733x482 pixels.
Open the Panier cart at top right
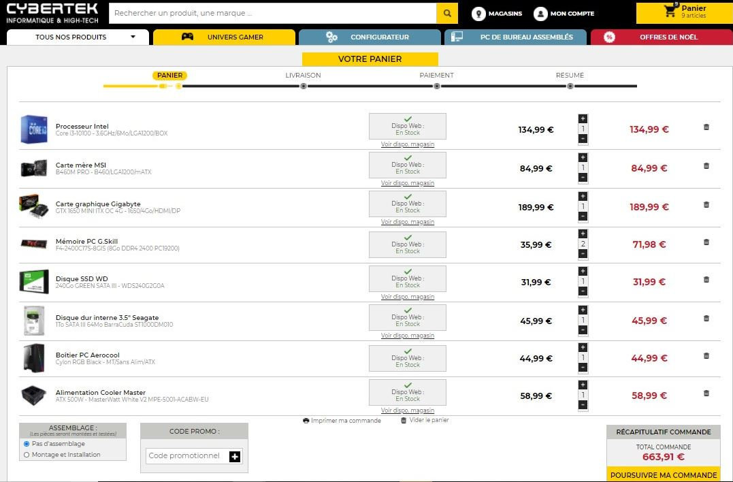click(x=685, y=13)
